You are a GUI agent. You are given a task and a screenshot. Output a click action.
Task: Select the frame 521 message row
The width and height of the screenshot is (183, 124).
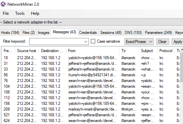91,115
